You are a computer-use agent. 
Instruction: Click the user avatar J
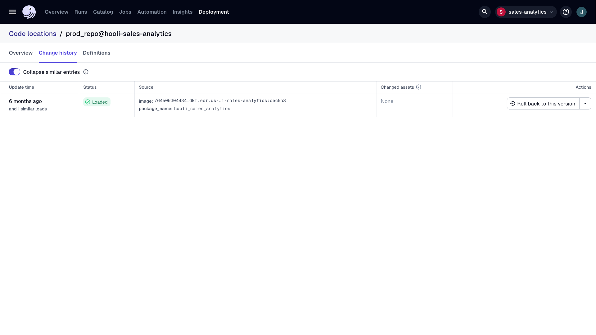(582, 12)
